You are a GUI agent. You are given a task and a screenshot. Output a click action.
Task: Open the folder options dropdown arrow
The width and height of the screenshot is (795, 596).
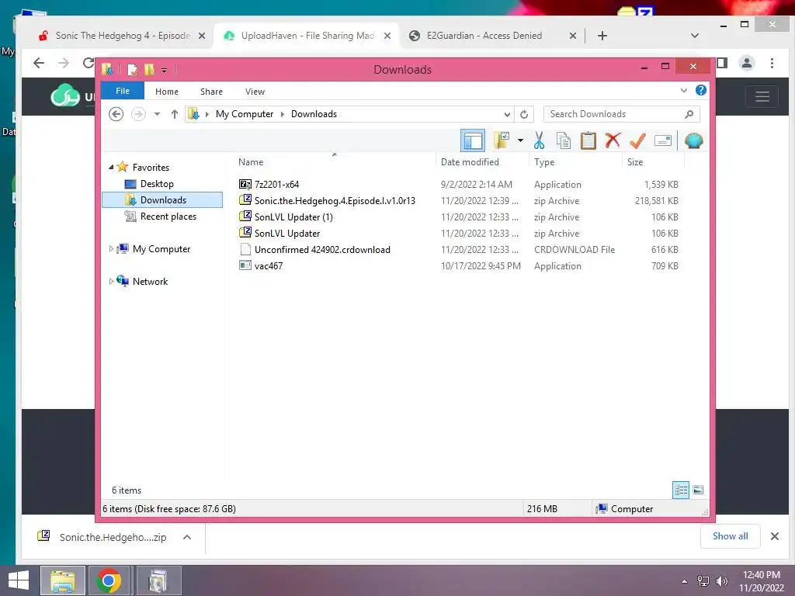pyautogui.click(x=520, y=140)
